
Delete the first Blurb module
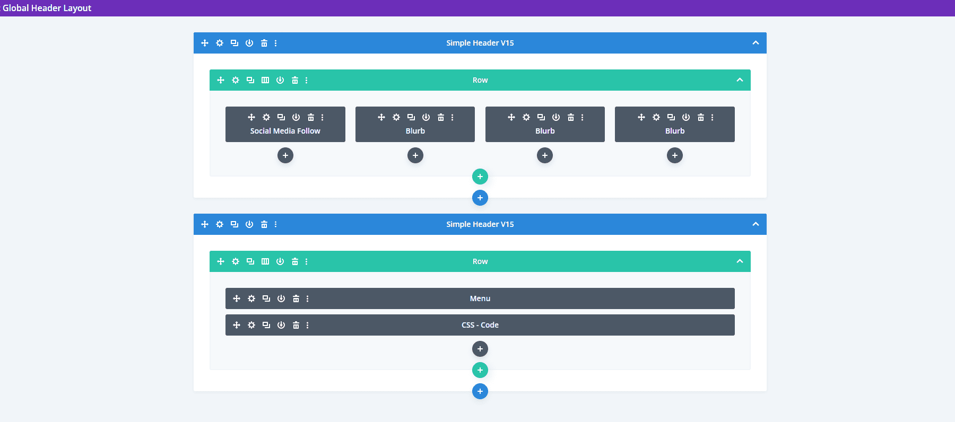[441, 117]
